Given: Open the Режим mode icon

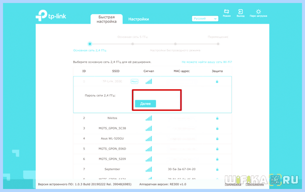Looking at the screenshot, I should click(227, 13).
